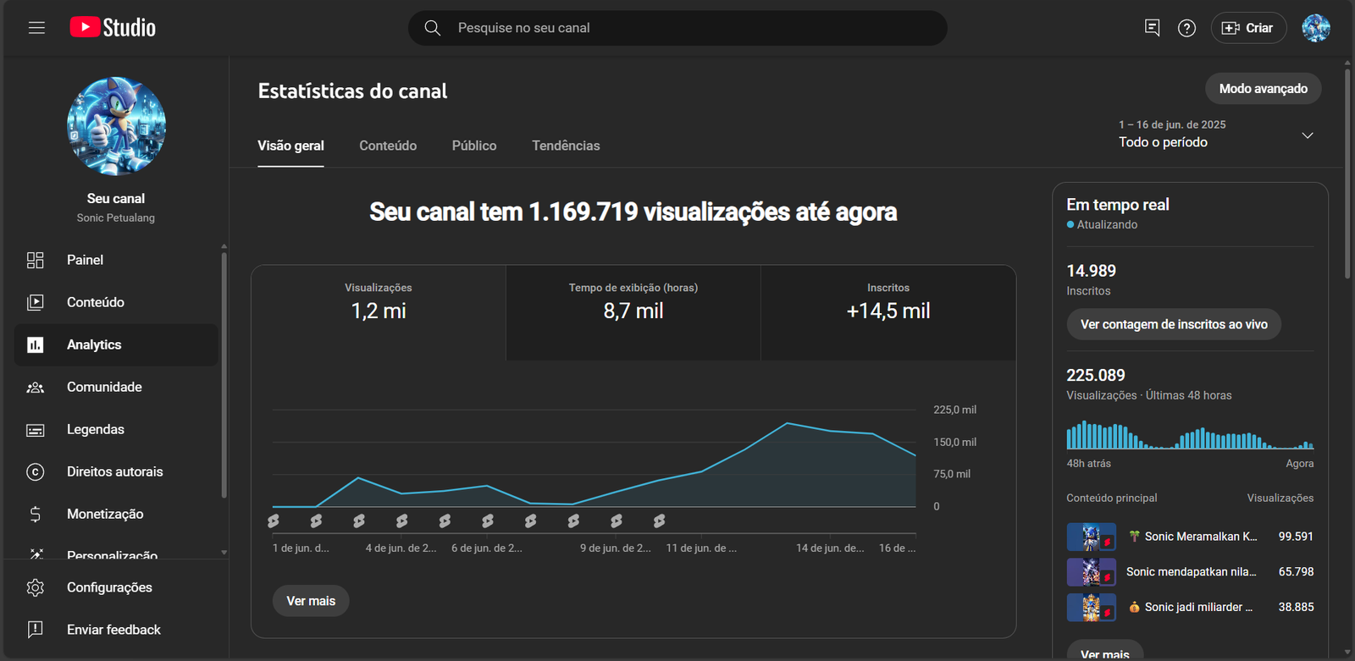Screen dimensions: 1355x661
Task: Click the 14.989 subscribers count
Action: [x=1091, y=271]
